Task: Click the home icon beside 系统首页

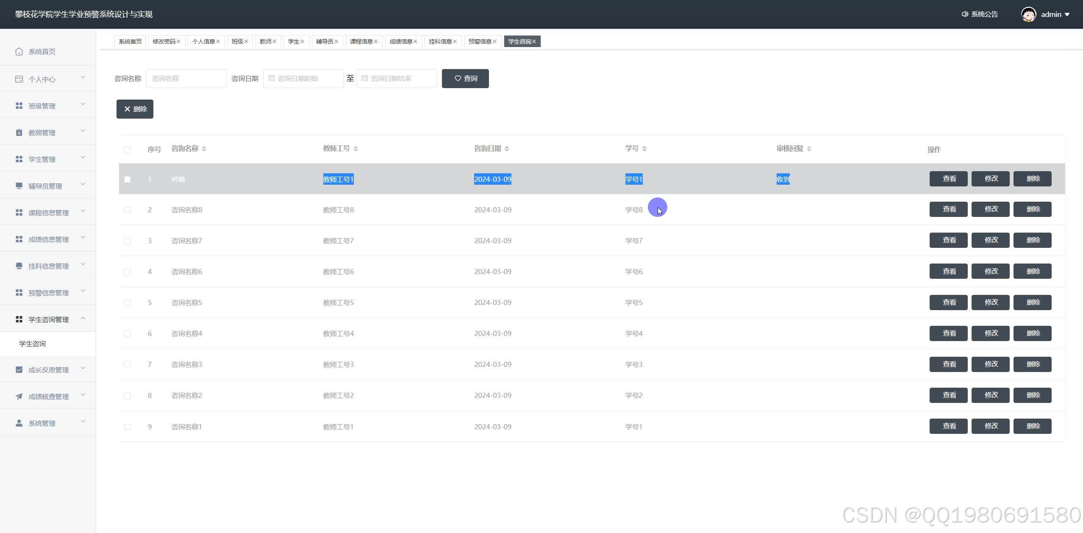Action: pos(19,52)
